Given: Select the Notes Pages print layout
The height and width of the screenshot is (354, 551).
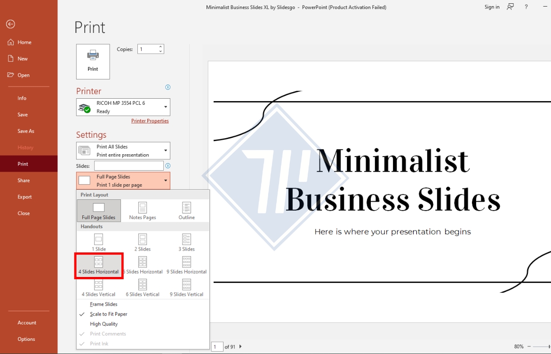Looking at the screenshot, I should click(x=142, y=211).
